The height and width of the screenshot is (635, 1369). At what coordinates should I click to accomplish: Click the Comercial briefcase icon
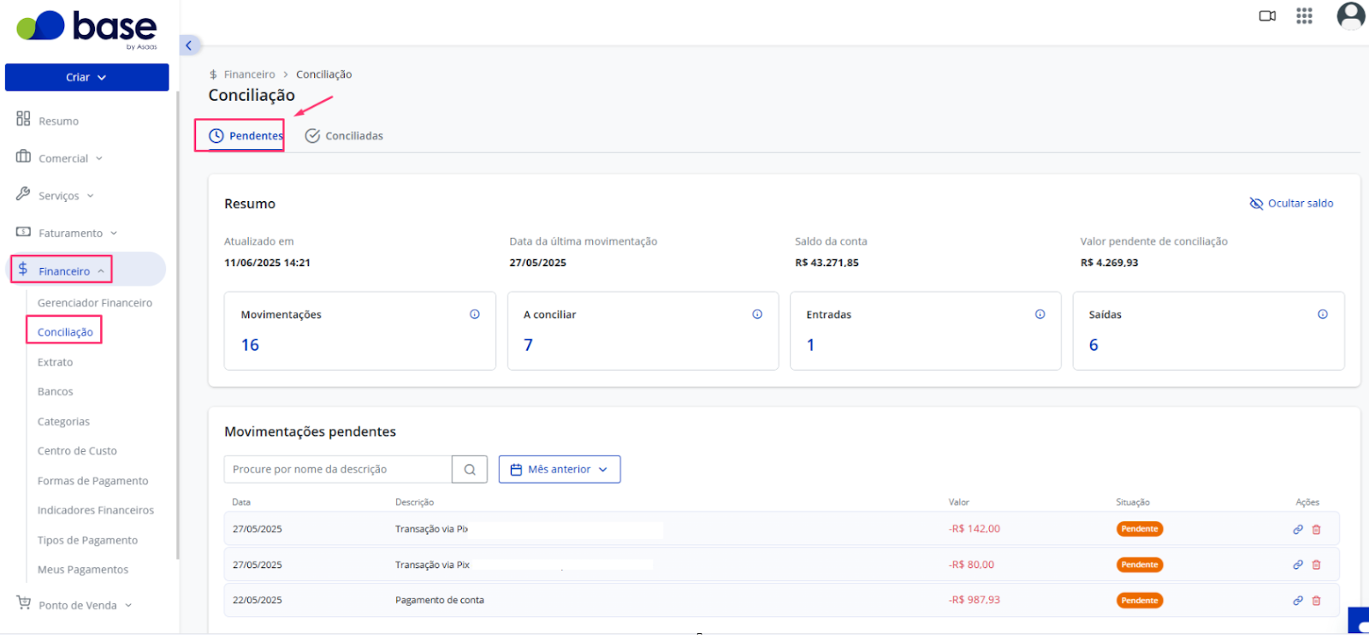(23, 157)
